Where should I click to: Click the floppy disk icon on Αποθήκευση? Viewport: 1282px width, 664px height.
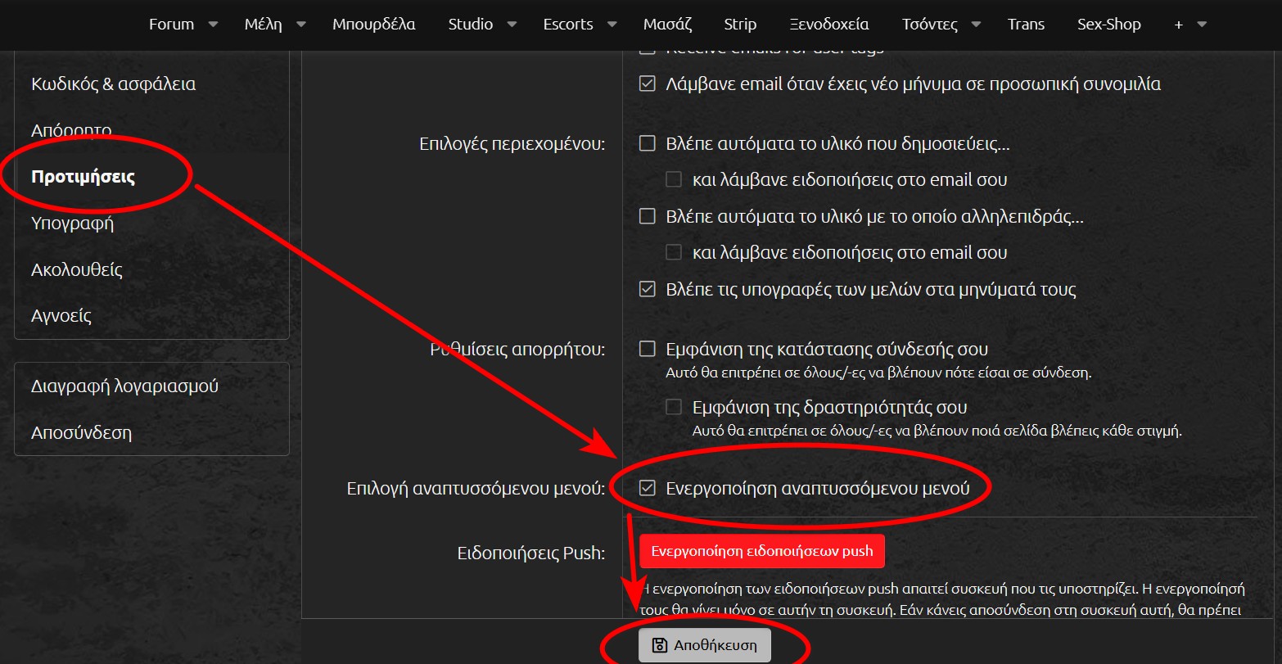point(659,645)
